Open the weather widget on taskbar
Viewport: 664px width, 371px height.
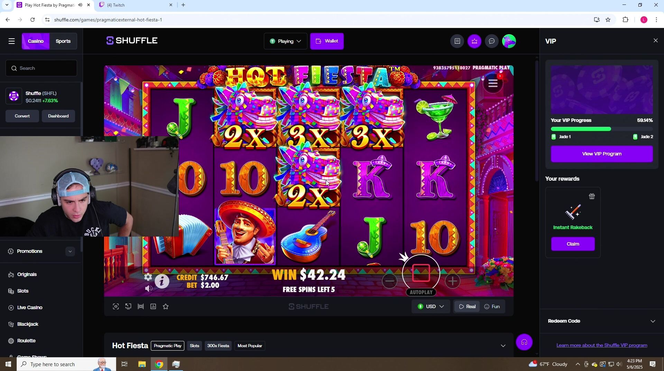548,364
